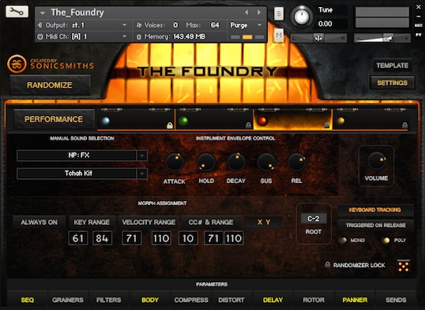This screenshot has width=425, height=310.
Task: Open the Output st.1 dropdown
Action: pyautogui.click(x=124, y=25)
